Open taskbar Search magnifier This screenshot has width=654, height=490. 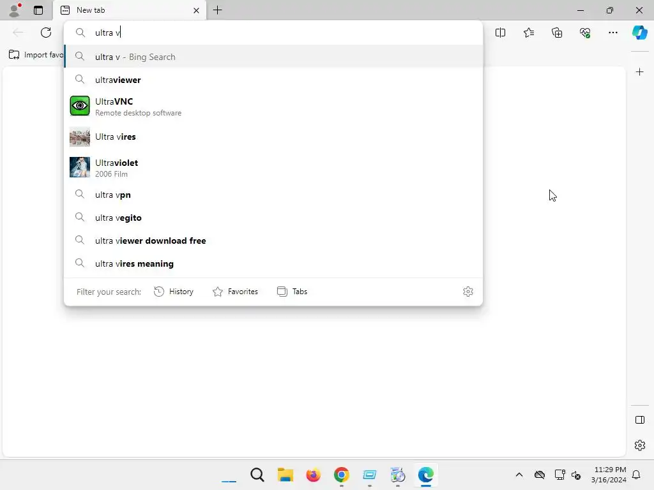257,475
